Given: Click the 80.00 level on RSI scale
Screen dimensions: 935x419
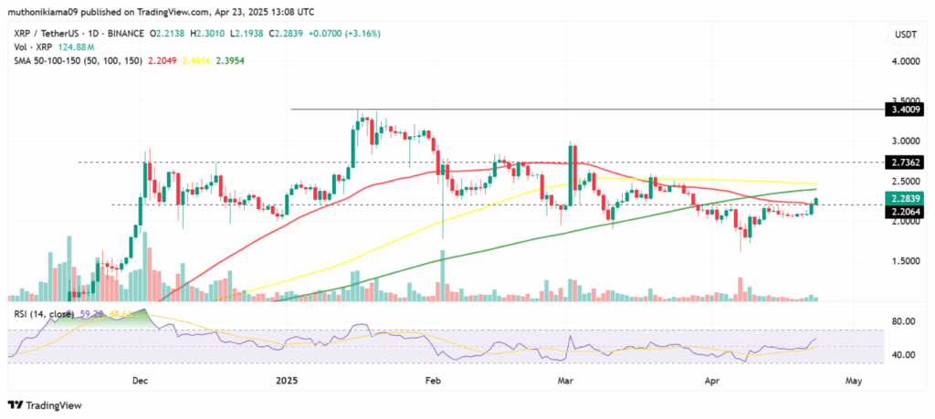Looking at the screenshot, I should 904,321.
